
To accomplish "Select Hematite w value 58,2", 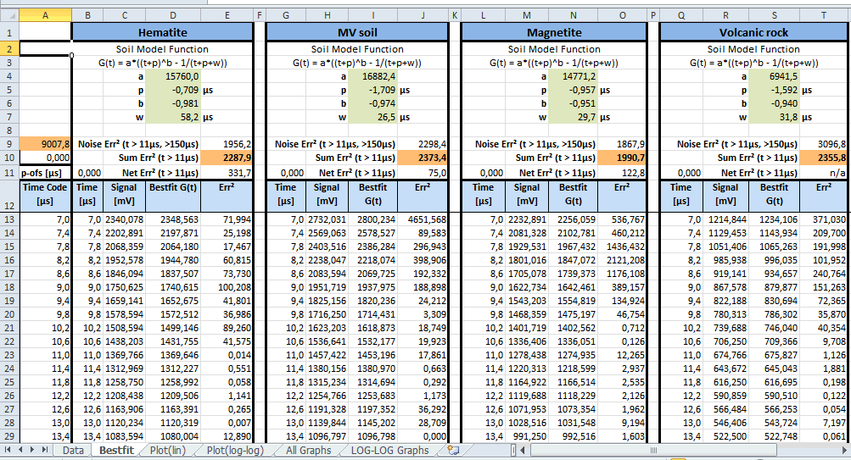I will (x=173, y=117).
